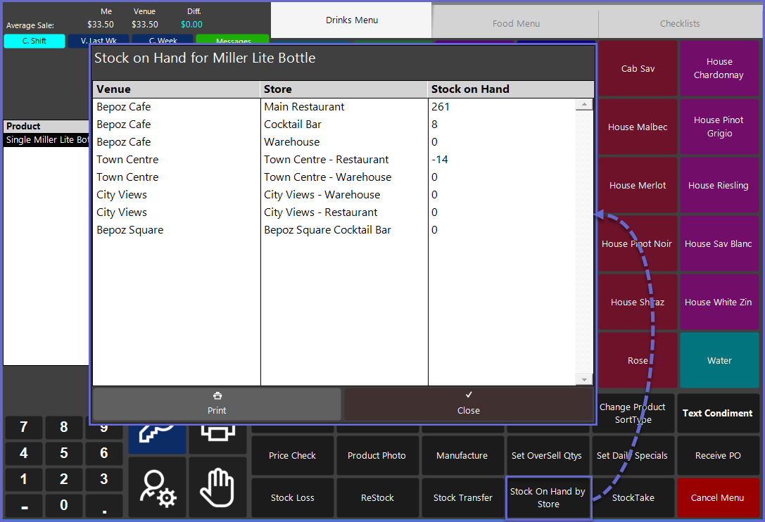Click the hand hold icon button

click(217, 488)
